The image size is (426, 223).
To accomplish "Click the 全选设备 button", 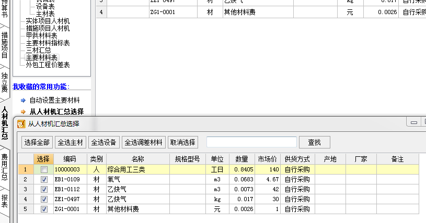I will pyautogui.click(x=104, y=142).
